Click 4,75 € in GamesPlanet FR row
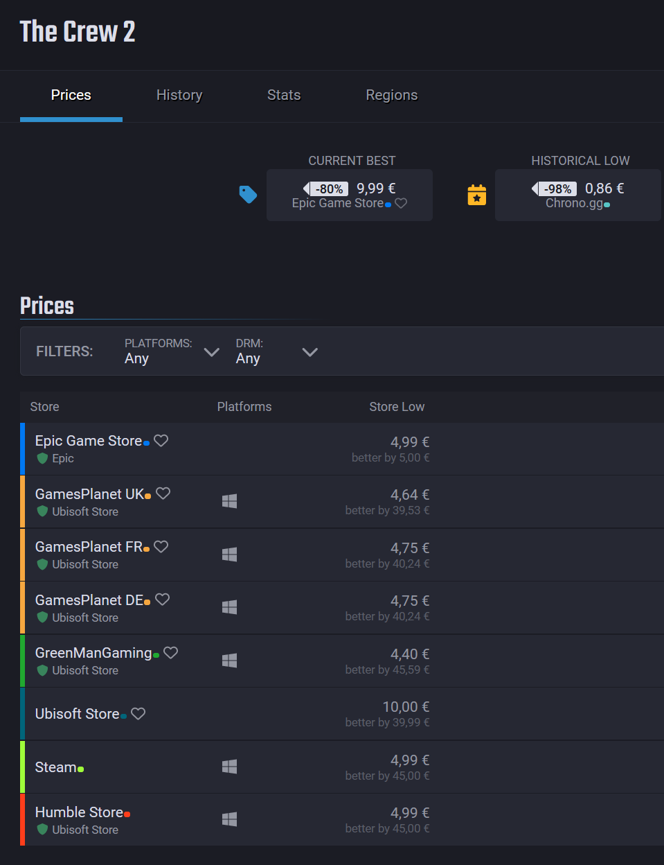Image resolution: width=664 pixels, height=865 pixels. (410, 548)
